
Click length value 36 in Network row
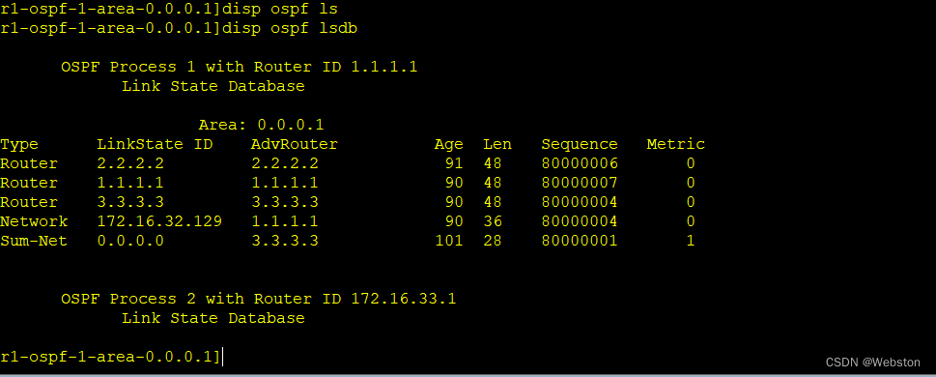point(493,221)
